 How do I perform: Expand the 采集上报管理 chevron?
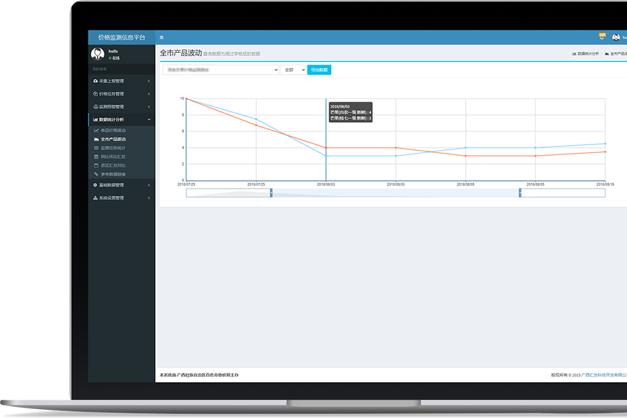coord(148,81)
